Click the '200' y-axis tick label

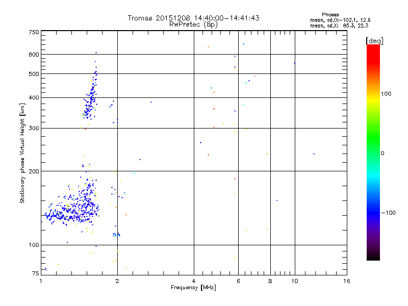[34, 171]
